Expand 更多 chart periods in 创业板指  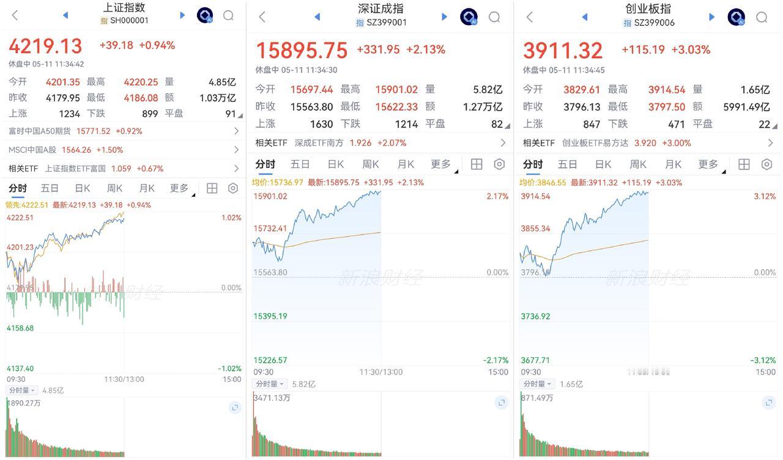tap(711, 164)
